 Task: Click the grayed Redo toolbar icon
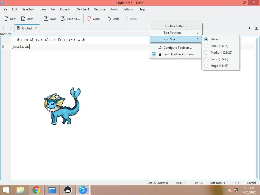coord(127,19)
